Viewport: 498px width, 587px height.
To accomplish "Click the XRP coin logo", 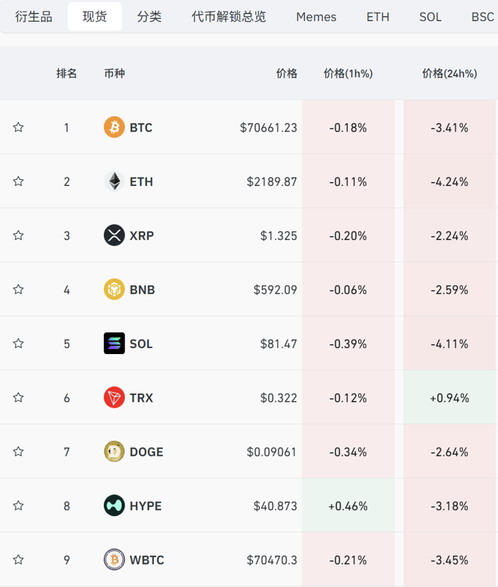I will click(x=114, y=235).
